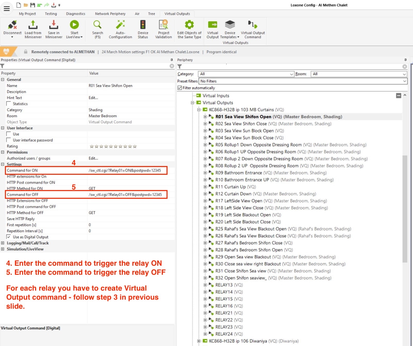The image size is (413, 346).
Task: Switch to the Network Periphery tab
Action: (x=110, y=14)
